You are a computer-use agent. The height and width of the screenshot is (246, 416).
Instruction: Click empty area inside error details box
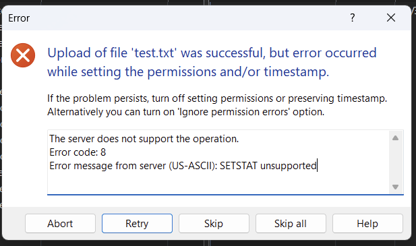click(x=218, y=183)
